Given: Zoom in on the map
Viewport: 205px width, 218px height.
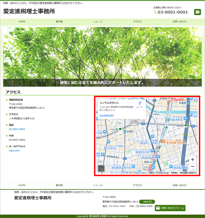Looking at the screenshot, I should coord(193,160).
